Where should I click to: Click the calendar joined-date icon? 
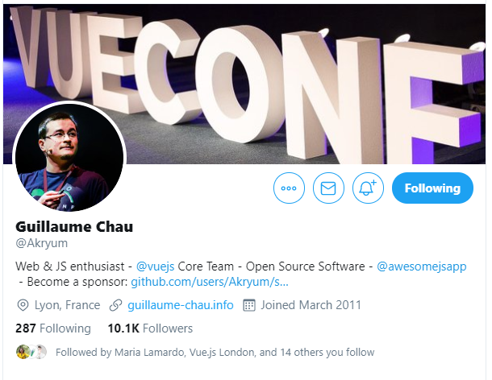click(x=249, y=305)
